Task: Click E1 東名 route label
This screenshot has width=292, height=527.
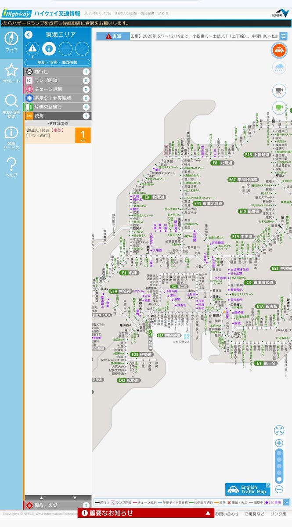Action: 266,363
